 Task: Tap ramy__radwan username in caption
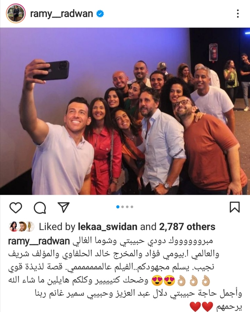pos(39,242)
